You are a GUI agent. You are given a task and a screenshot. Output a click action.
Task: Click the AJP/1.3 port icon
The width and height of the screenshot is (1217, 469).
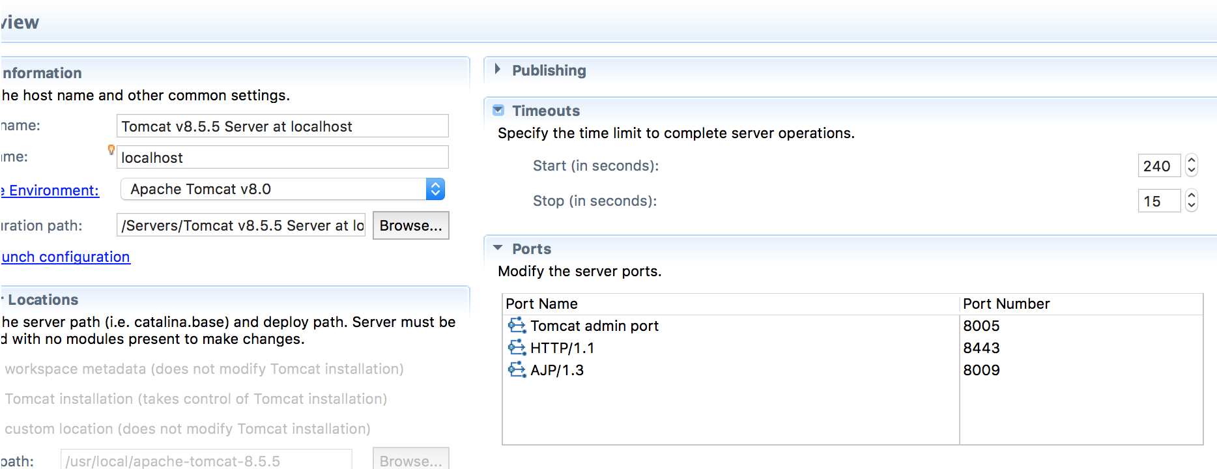pos(517,369)
